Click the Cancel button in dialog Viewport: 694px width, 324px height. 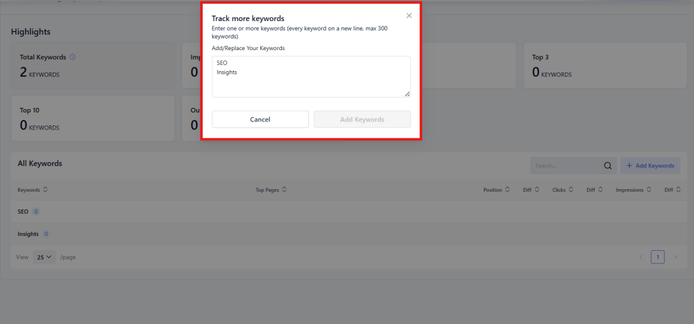point(260,119)
